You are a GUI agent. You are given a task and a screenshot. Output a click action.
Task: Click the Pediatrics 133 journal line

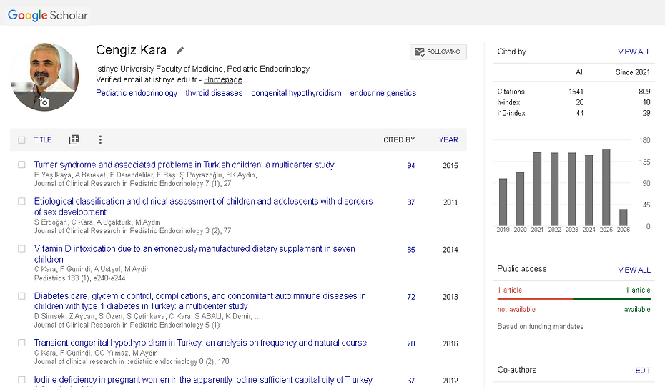pos(80,278)
